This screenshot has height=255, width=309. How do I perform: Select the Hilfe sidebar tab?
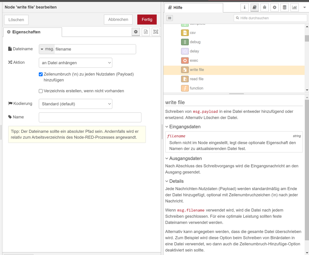[x=194, y=8]
